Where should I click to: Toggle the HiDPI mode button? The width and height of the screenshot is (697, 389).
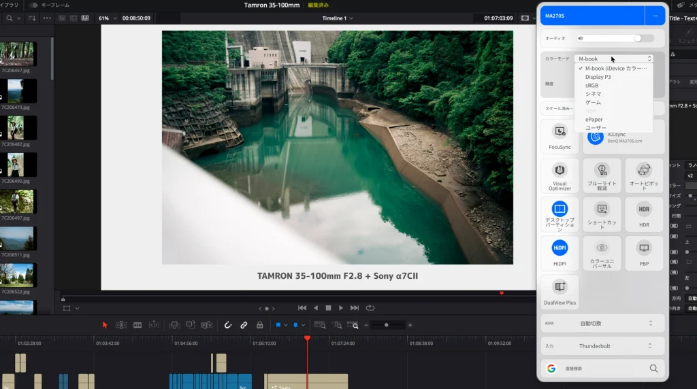click(x=560, y=254)
